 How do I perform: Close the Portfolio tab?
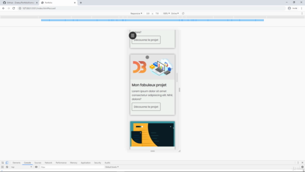75,3
